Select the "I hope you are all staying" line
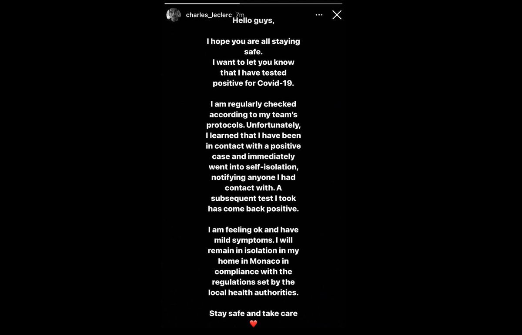The image size is (522, 335). [253, 42]
